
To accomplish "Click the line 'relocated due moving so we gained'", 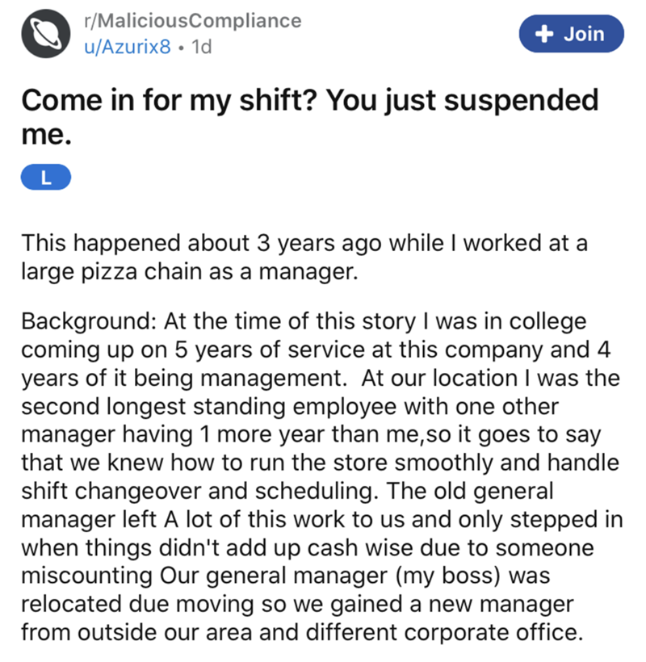I will tap(297, 604).
